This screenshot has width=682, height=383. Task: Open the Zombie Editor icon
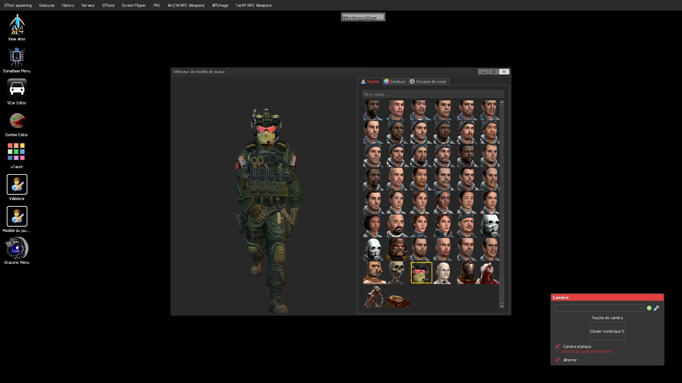tap(17, 121)
